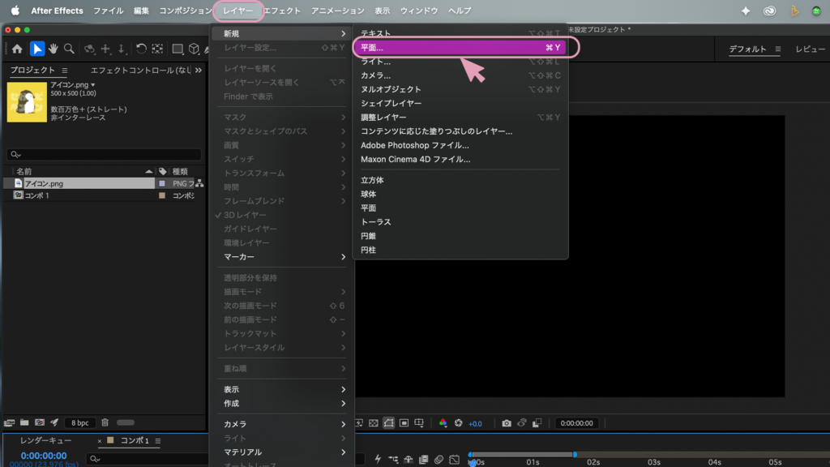Switch to レンダーキュー tab
Viewport: 830px width, 467px height.
tap(45, 440)
